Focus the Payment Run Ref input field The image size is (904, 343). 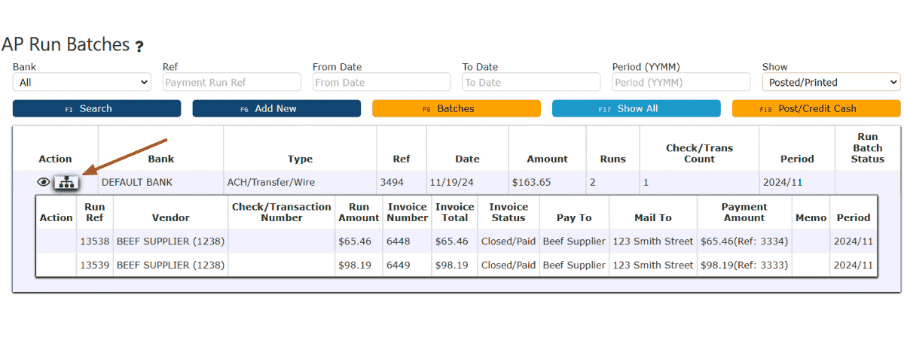[232, 82]
